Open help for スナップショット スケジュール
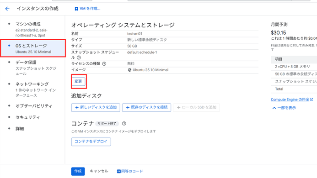 pos(79,58)
